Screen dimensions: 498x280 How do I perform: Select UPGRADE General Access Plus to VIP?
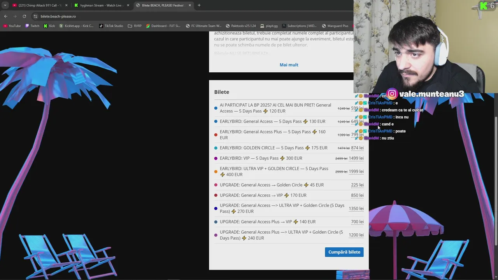289,222
